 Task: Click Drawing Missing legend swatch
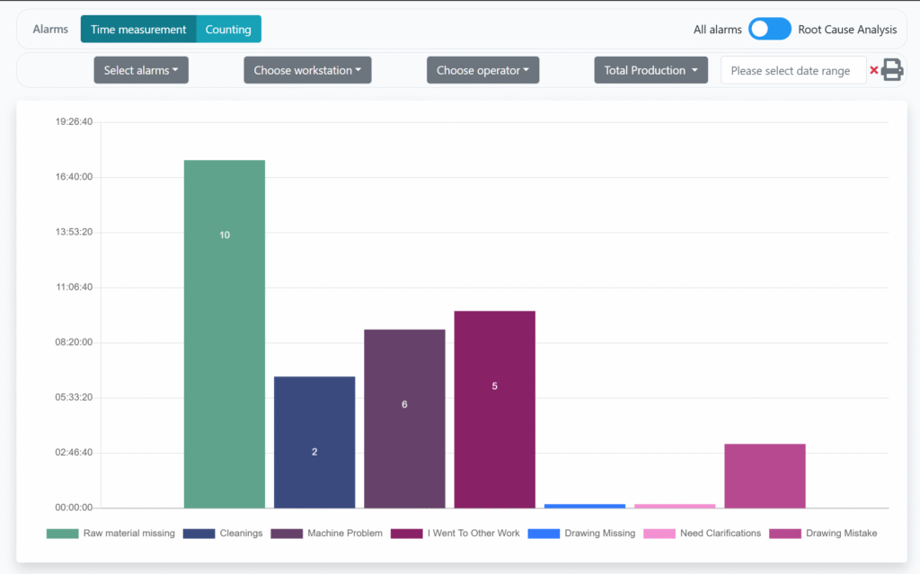(544, 534)
